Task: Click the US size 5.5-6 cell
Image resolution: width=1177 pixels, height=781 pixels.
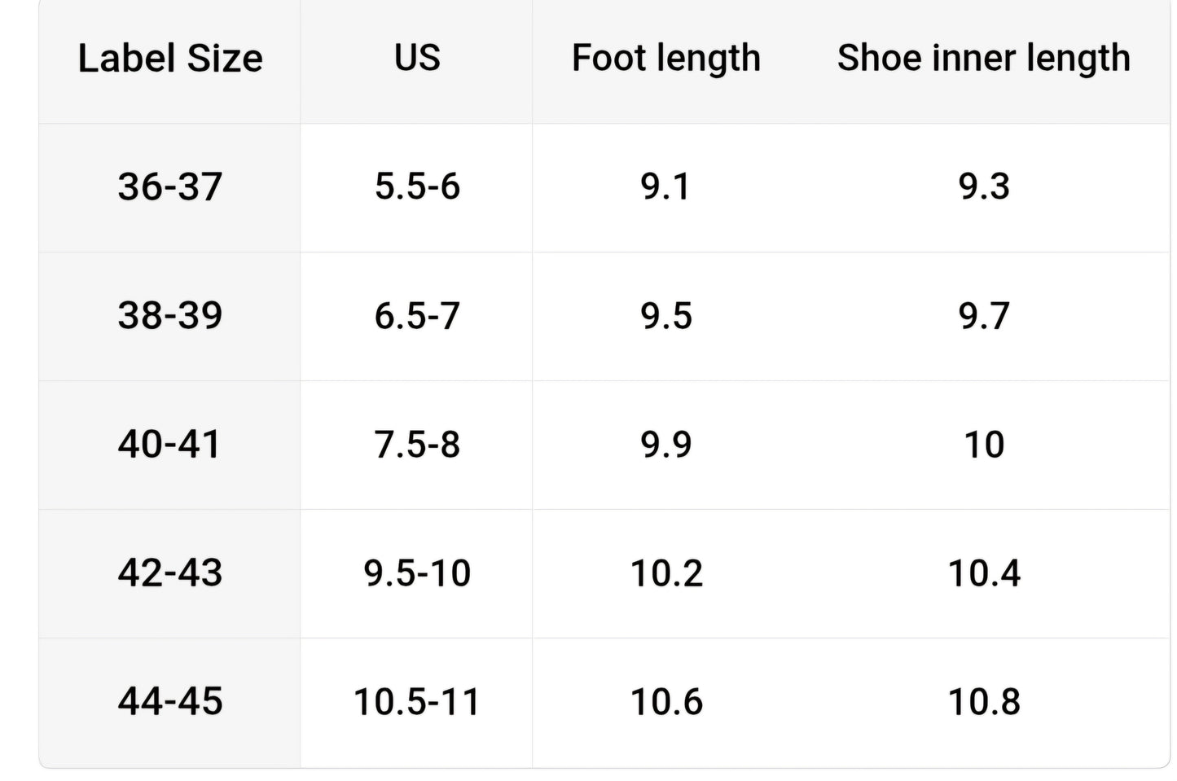Action: pyautogui.click(x=417, y=186)
